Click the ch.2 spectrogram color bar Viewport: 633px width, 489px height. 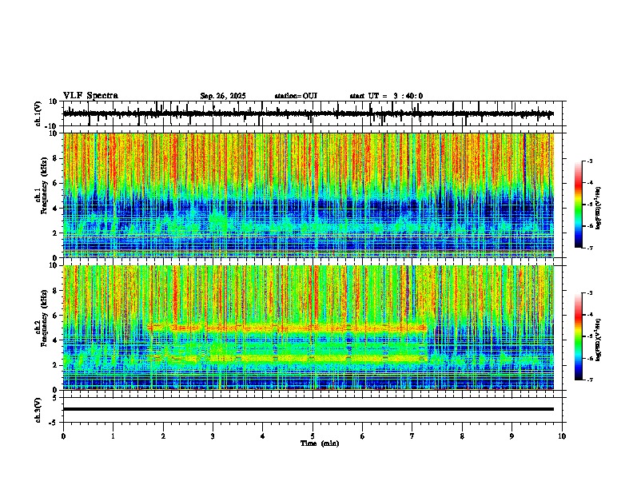point(579,336)
